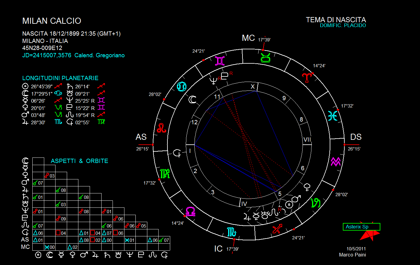Click the ASPETTI & ORBITE heading

(x=80, y=161)
